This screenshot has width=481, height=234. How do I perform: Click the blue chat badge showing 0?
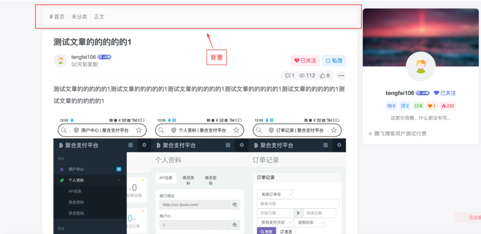pyautogui.click(x=391, y=106)
